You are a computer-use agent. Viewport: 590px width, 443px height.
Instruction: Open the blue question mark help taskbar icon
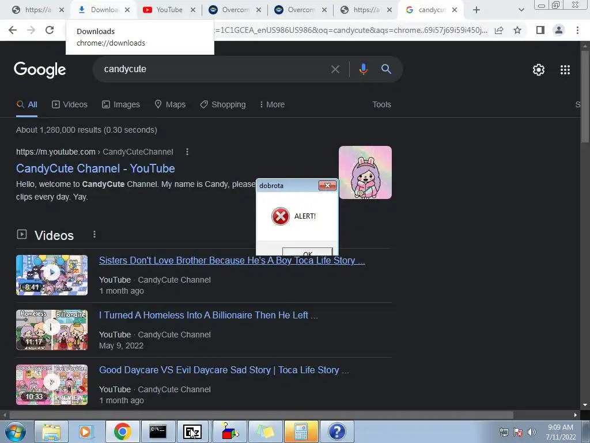(336, 431)
